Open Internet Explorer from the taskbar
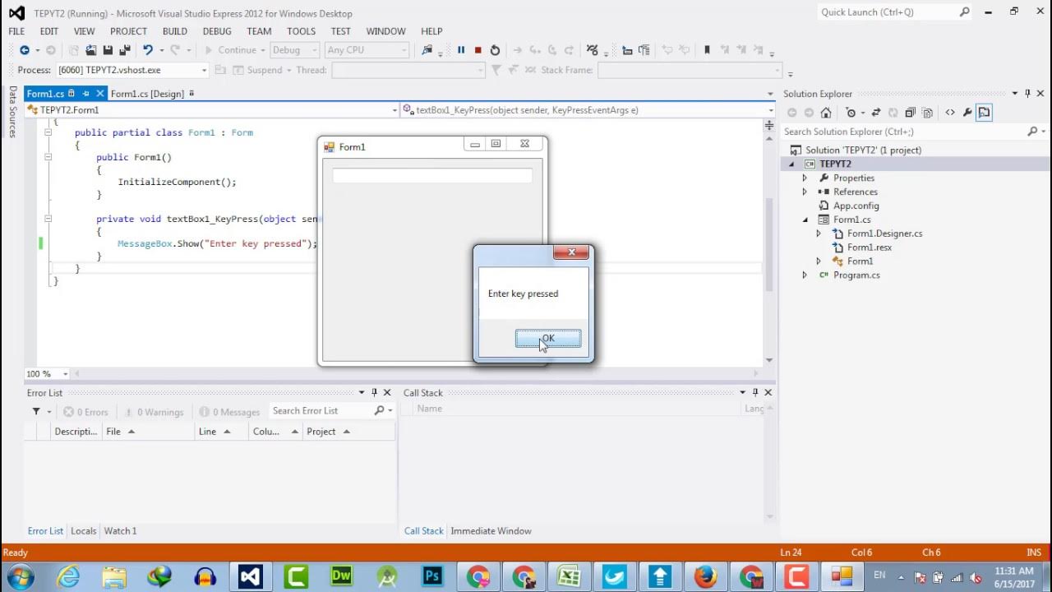The image size is (1052, 592). [x=68, y=576]
